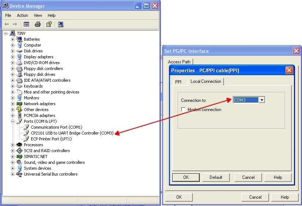Select the ECP Printer Port (LPT1) icon
The height and width of the screenshot is (206, 302).
(x=26, y=139)
